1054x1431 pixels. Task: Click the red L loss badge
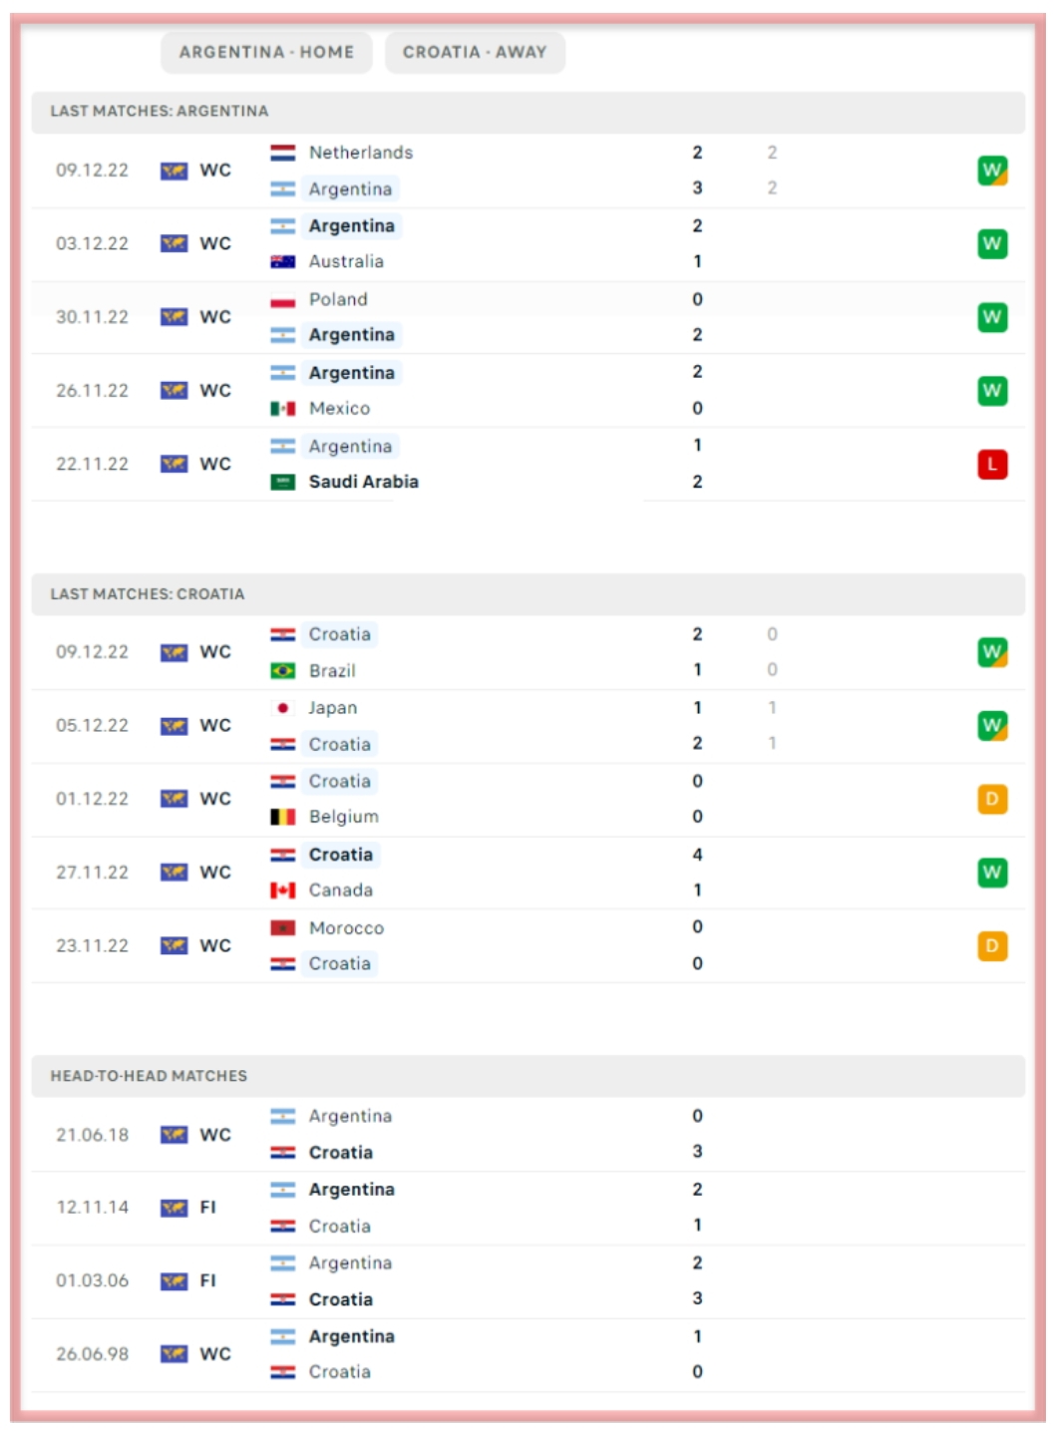tap(992, 464)
